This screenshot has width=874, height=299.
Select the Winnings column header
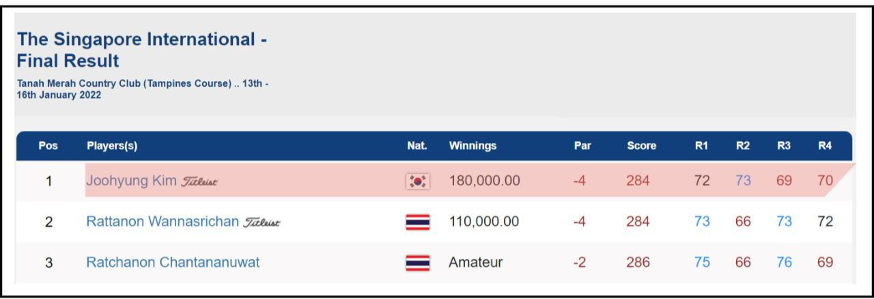coord(473,146)
